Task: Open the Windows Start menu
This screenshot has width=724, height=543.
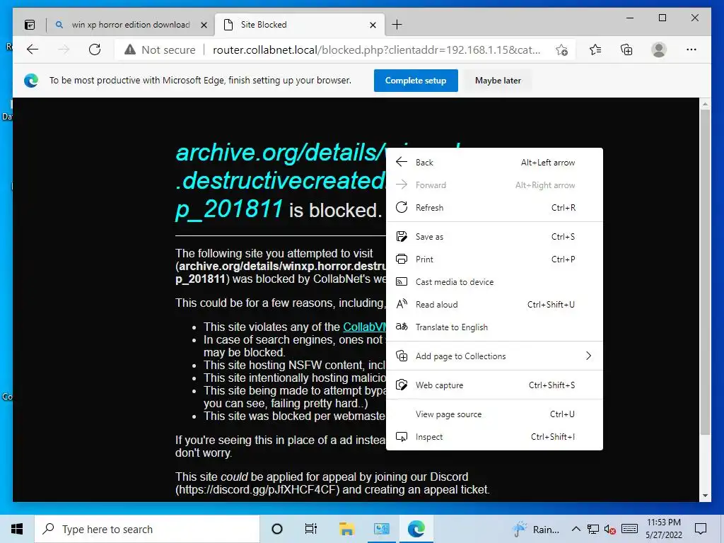Action: pos(17,529)
